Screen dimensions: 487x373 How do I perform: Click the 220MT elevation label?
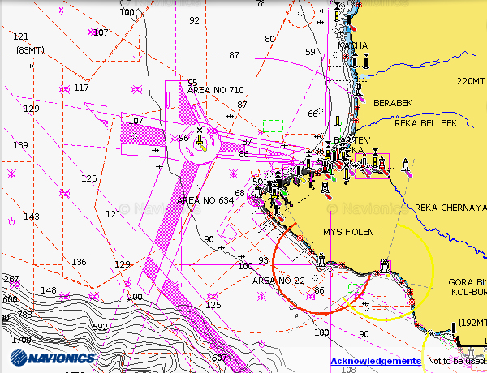click(470, 81)
